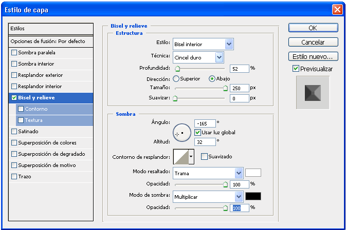This screenshot has width=346, height=230.
Task: Select Opciones de fusión: Por defecto
Action: click(51, 41)
